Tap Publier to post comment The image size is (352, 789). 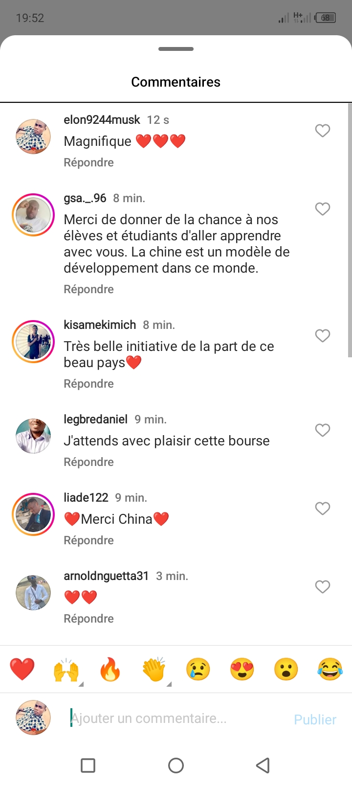[x=315, y=719]
